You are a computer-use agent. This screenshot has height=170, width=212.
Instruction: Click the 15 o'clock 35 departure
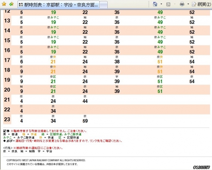[x=117, y=42]
